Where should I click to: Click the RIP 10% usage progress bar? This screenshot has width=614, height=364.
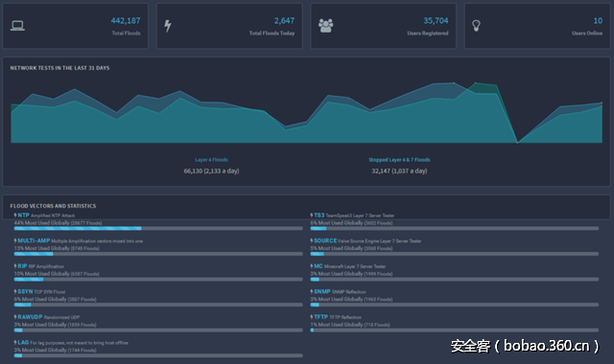[158, 279]
